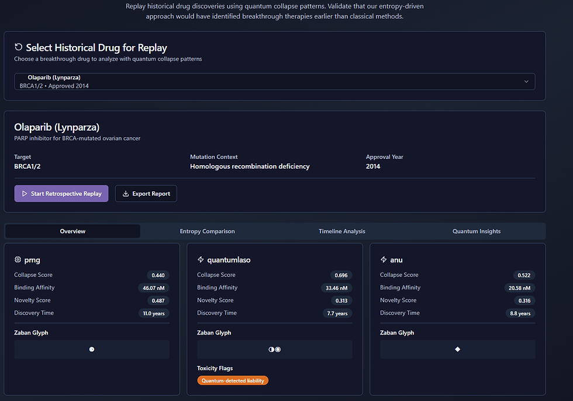573x401 pixels.
Task: Open the Timeline Analysis tab
Action: (x=342, y=231)
